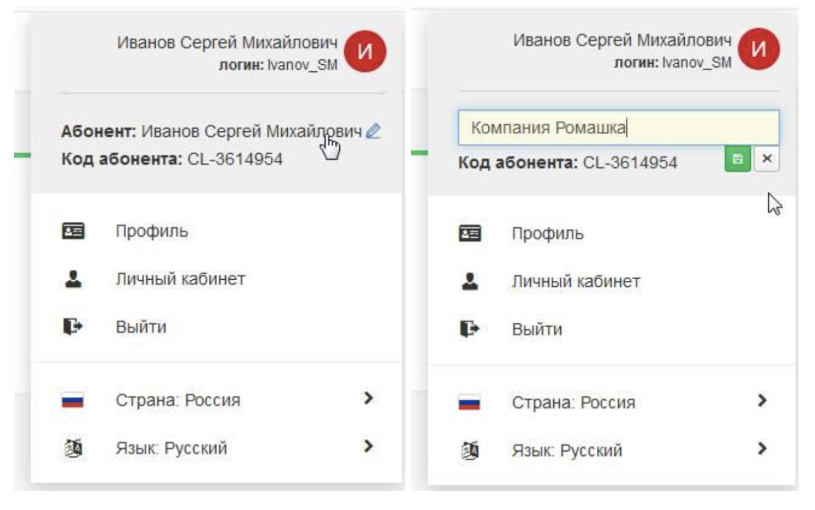Cancel editing with the X button
The width and height of the screenshot is (815, 510).
(767, 160)
